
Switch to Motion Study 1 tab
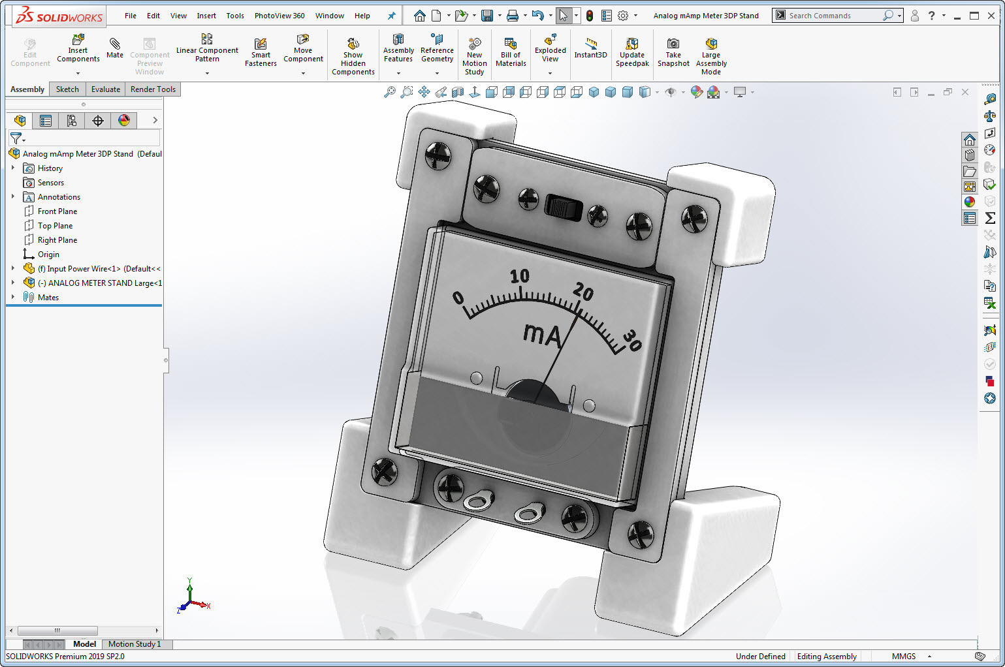(x=135, y=644)
